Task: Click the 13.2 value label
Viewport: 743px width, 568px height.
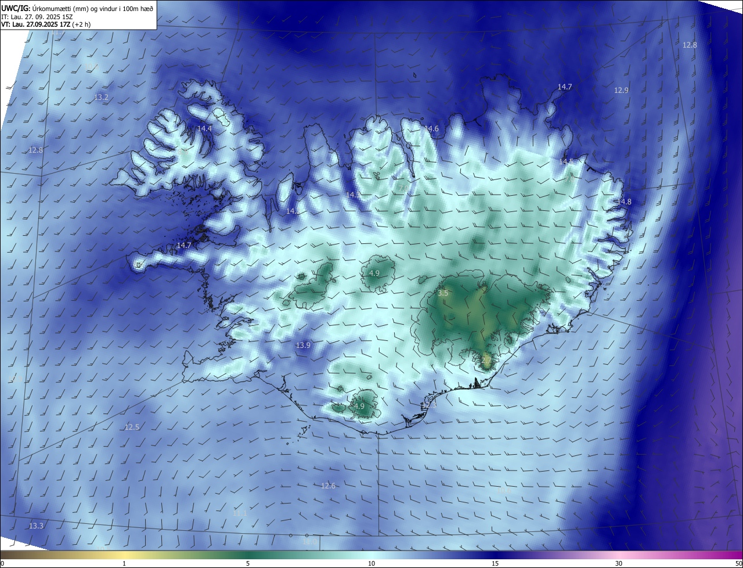Action: coord(101,97)
